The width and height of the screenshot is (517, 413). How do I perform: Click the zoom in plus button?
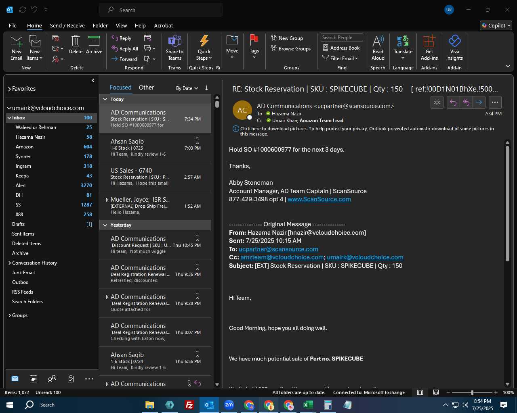[x=496, y=392]
